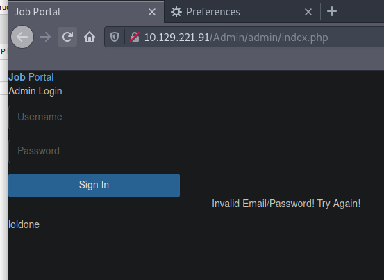Screen dimensions: 384x280
Task: Go to the browser home page
Action: (x=90, y=37)
